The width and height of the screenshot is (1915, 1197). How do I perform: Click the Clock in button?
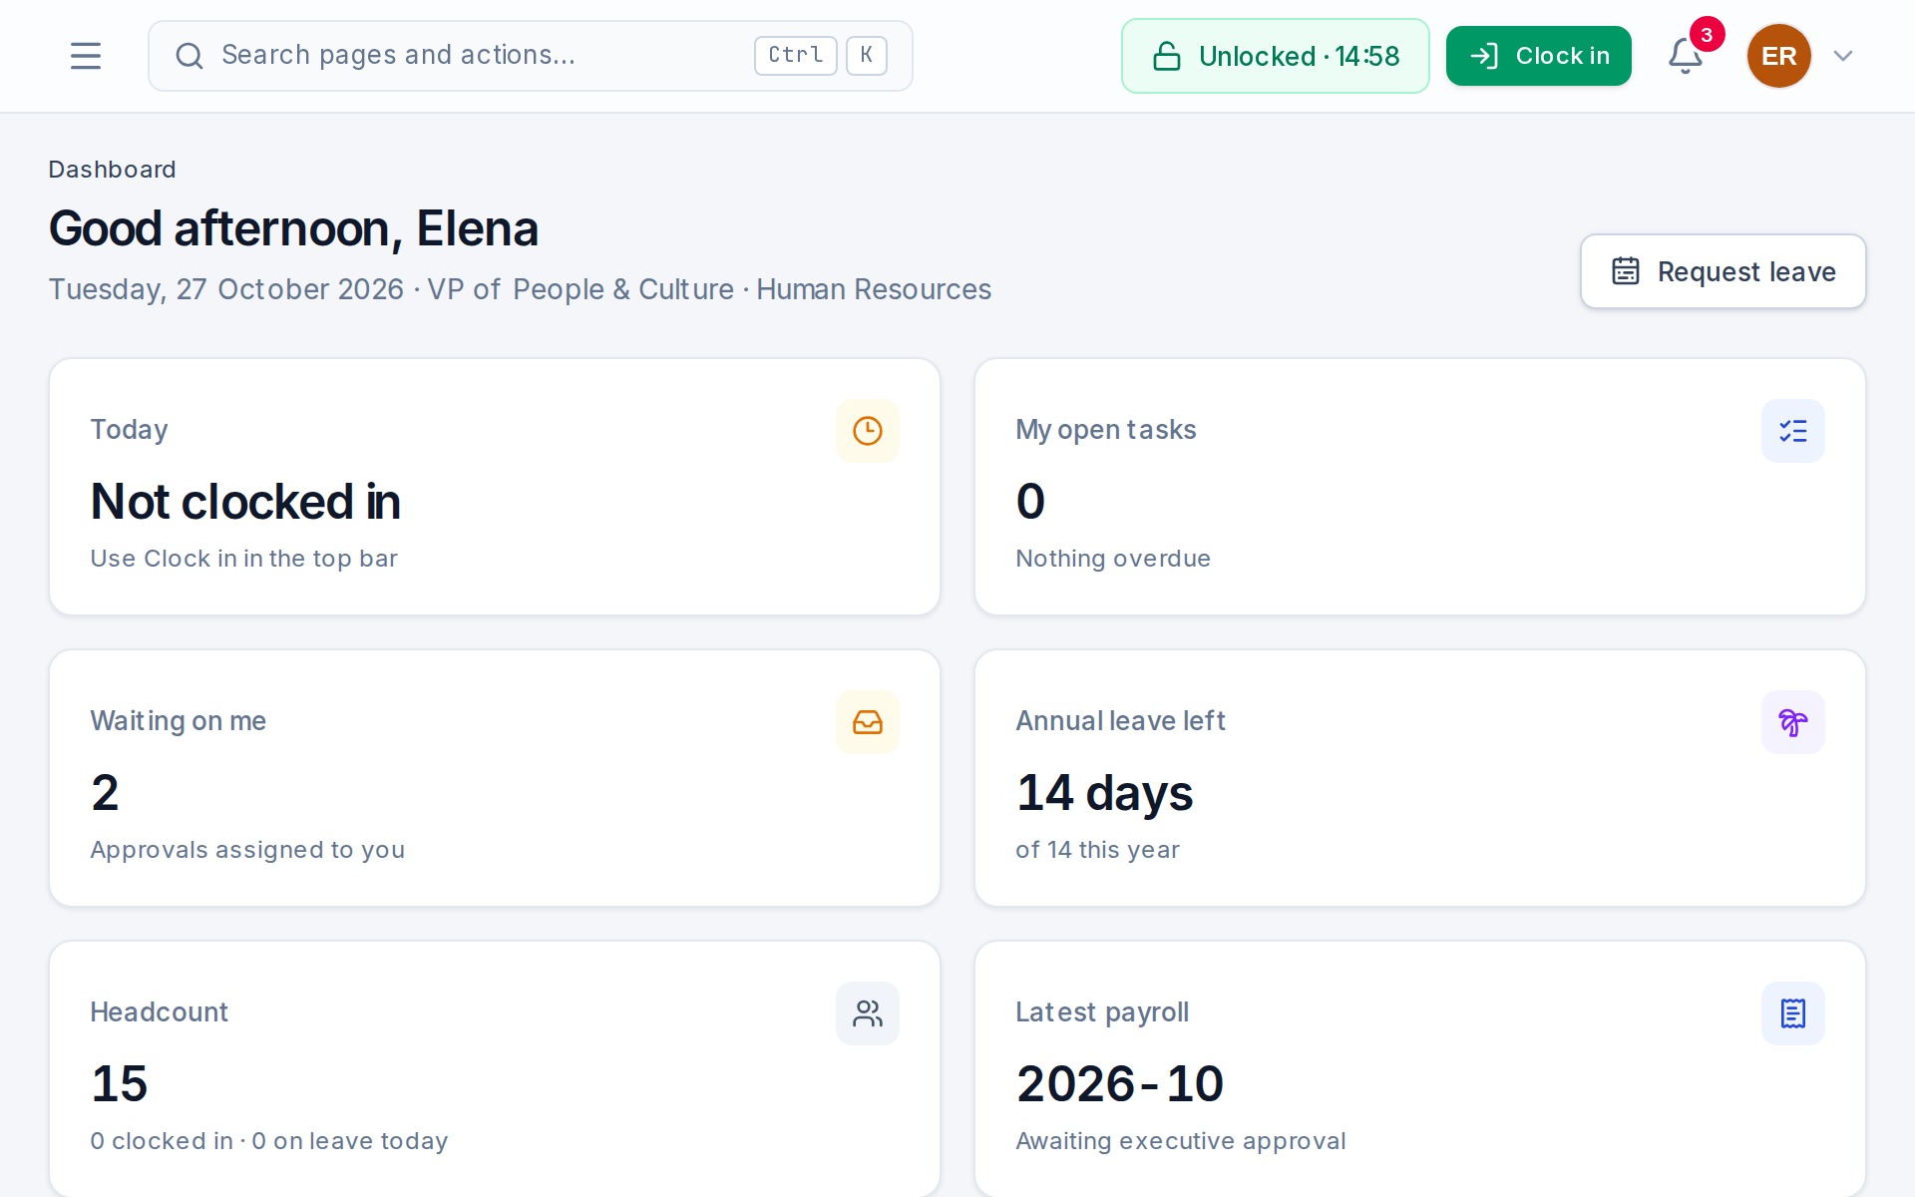click(1538, 56)
